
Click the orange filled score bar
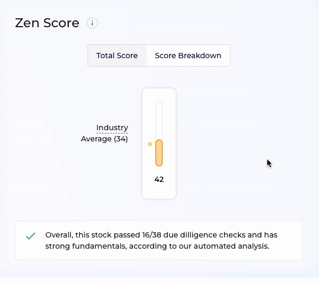(x=159, y=153)
